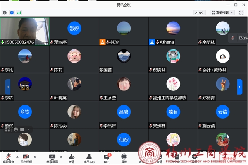Click chat bubble icon in floating mini toolbar
248x165 pixels.
(22, 129)
